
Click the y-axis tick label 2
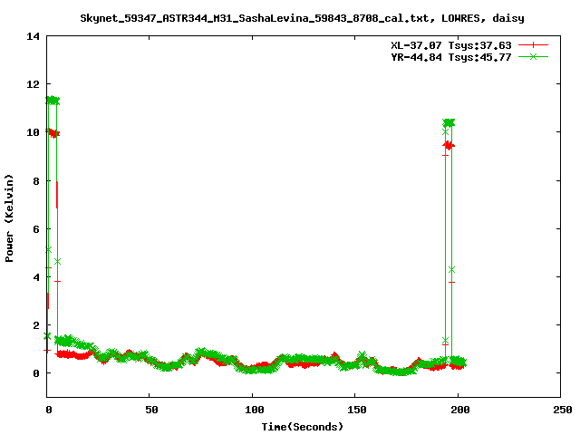[36, 325]
